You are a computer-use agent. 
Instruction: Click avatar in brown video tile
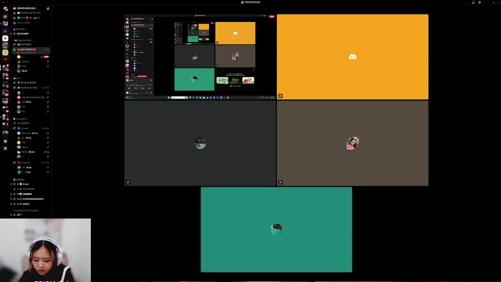click(x=352, y=143)
